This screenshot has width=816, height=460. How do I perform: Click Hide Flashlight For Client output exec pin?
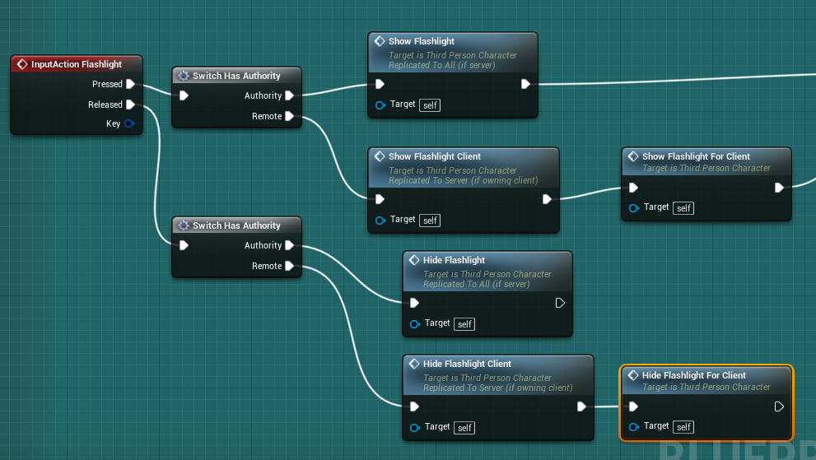click(x=779, y=407)
